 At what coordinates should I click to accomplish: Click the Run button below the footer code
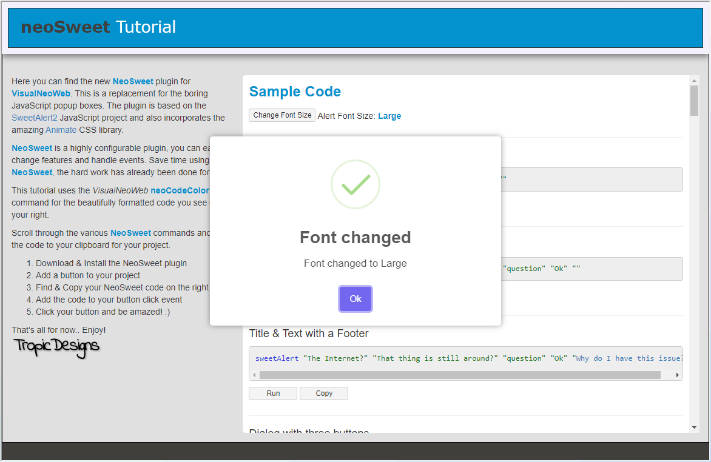coord(273,393)
